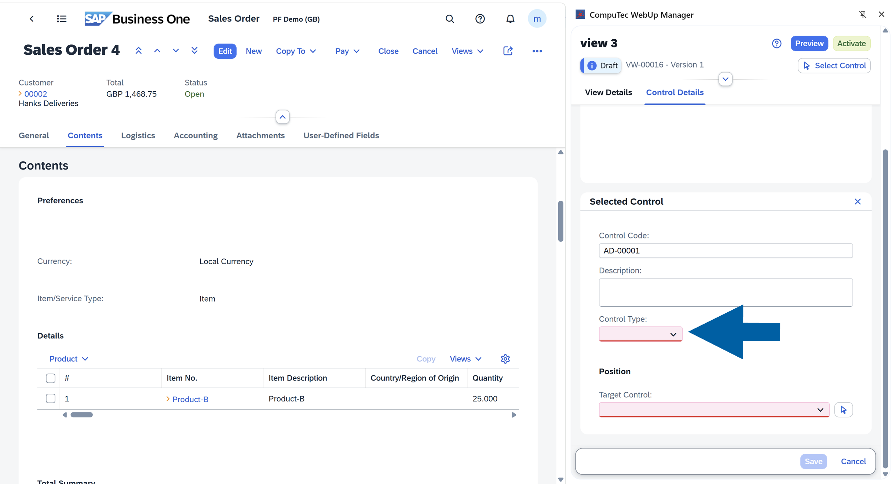Click Cancel in the sales order toolbar

(x=425, y=51)
